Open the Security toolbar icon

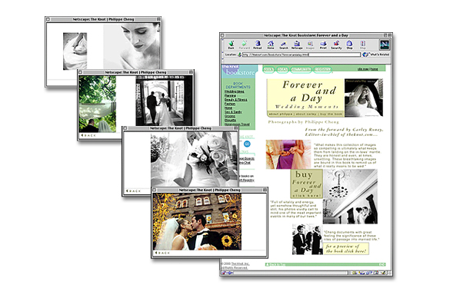[x=336, y=45]
